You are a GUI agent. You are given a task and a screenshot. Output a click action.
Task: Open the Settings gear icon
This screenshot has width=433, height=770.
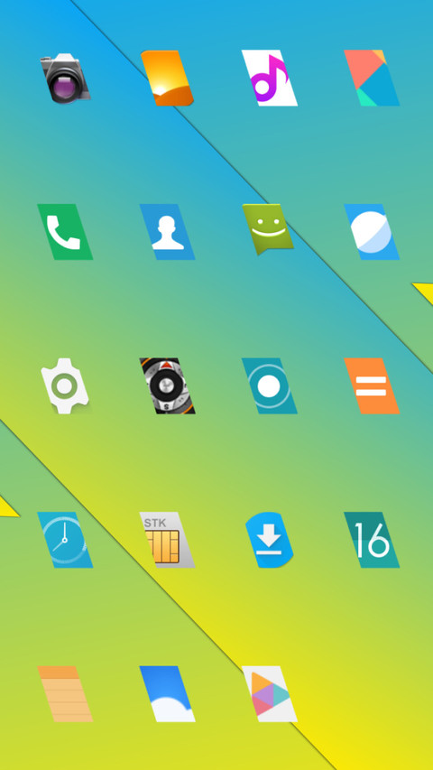tap(65, 386)
